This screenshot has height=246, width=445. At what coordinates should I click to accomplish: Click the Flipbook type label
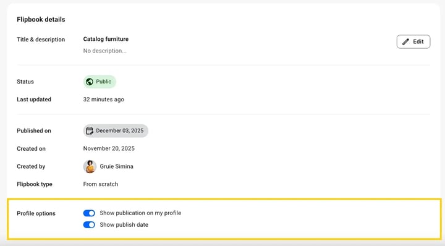coord(35,184)
